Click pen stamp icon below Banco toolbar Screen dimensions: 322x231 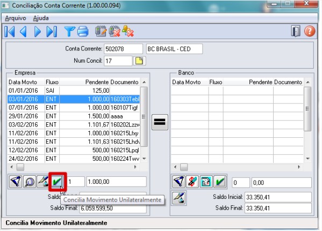(x=178, y=198)
